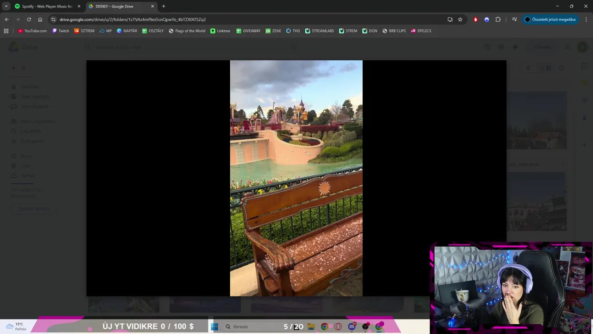Screen dimensions: 593x334
Task: Open a new browser tab
Action: pyautogui.click(x=164, y=6)
